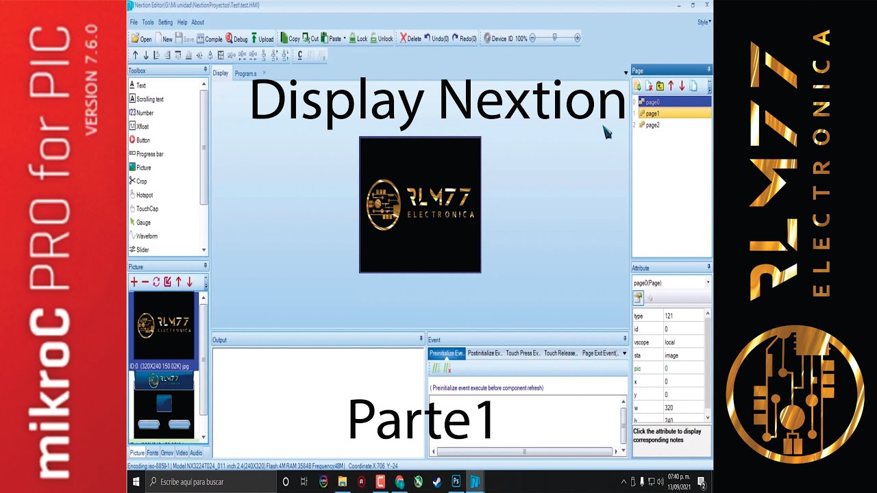Screen dimensions: 877x493
Task: Click the send-backward down arrow in the align toolbar
Action: point(146,55)
